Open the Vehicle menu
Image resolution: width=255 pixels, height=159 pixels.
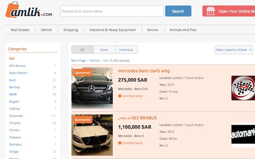[x=46, y=30]
